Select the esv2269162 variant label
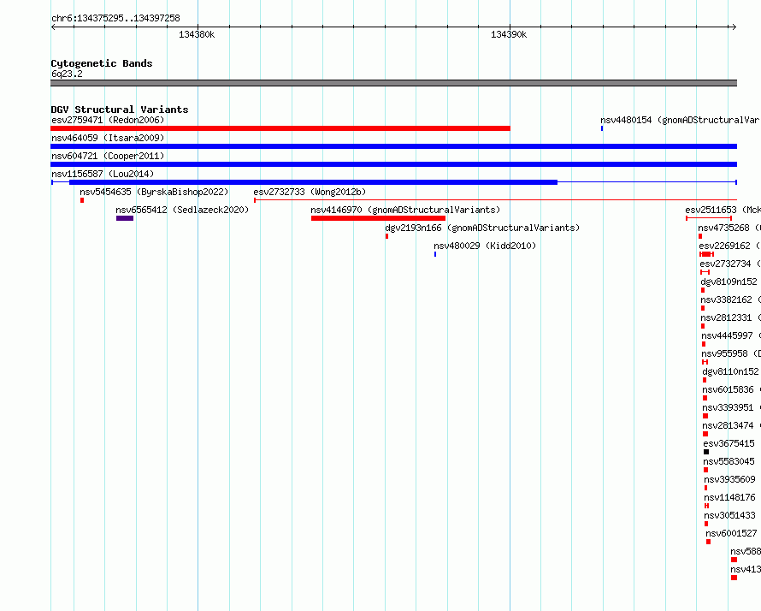Viewport: 761px width, 611px height. point(729,246)
